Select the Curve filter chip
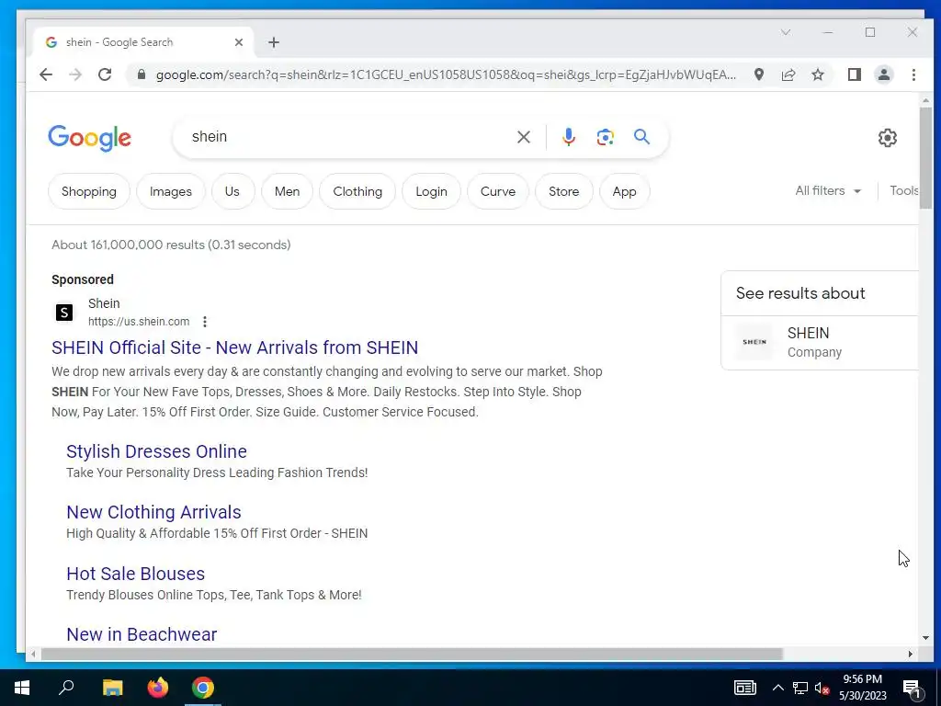The width and height of the screenshot is (941, 706). [x=497, y=191]
